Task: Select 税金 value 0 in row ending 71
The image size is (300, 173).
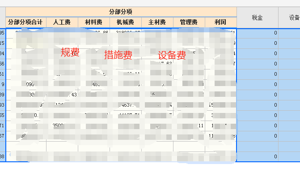Action: tap(258, 126)
